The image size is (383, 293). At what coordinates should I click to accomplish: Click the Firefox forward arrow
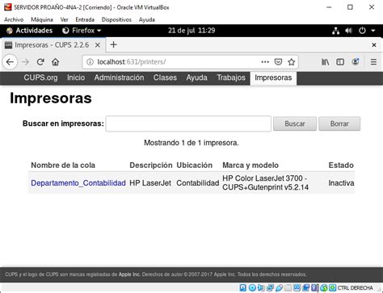25,62
